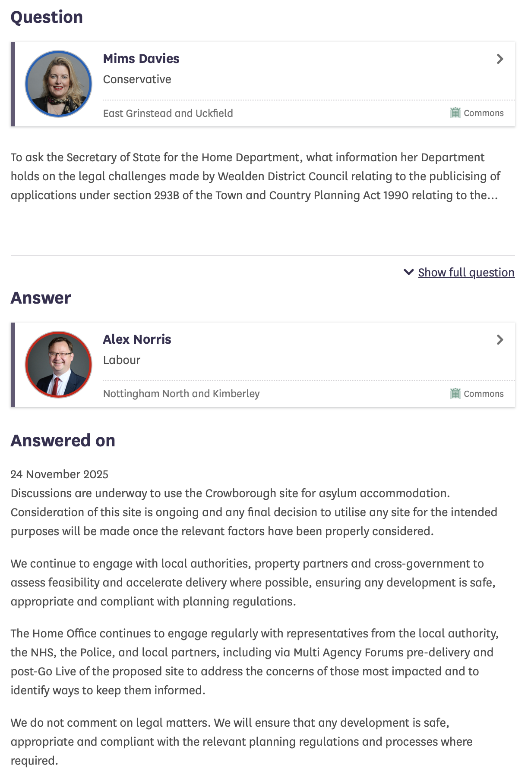Open Alex Norris portrait photo

(x=58, y=365)
